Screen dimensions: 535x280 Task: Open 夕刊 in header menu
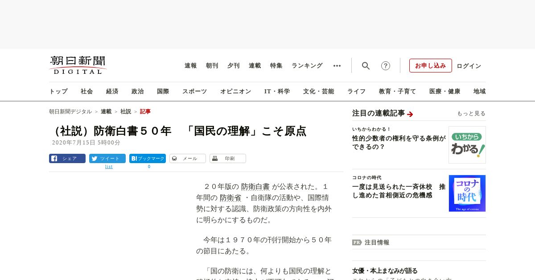click(234, 66)
